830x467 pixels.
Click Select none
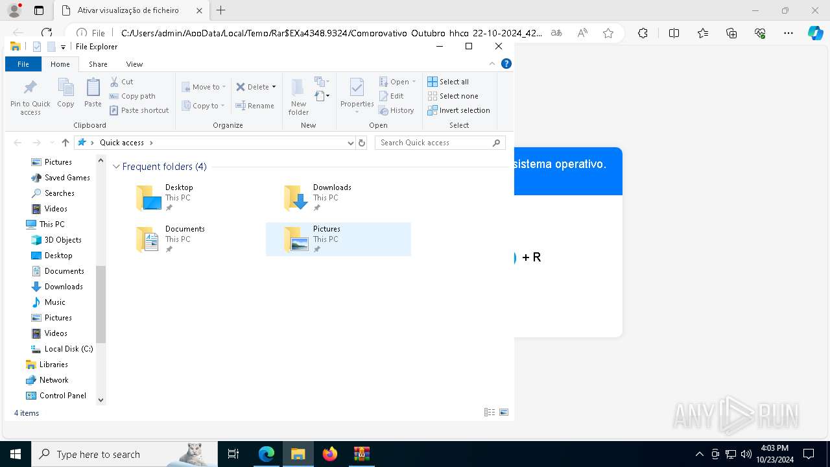point(453,96)
